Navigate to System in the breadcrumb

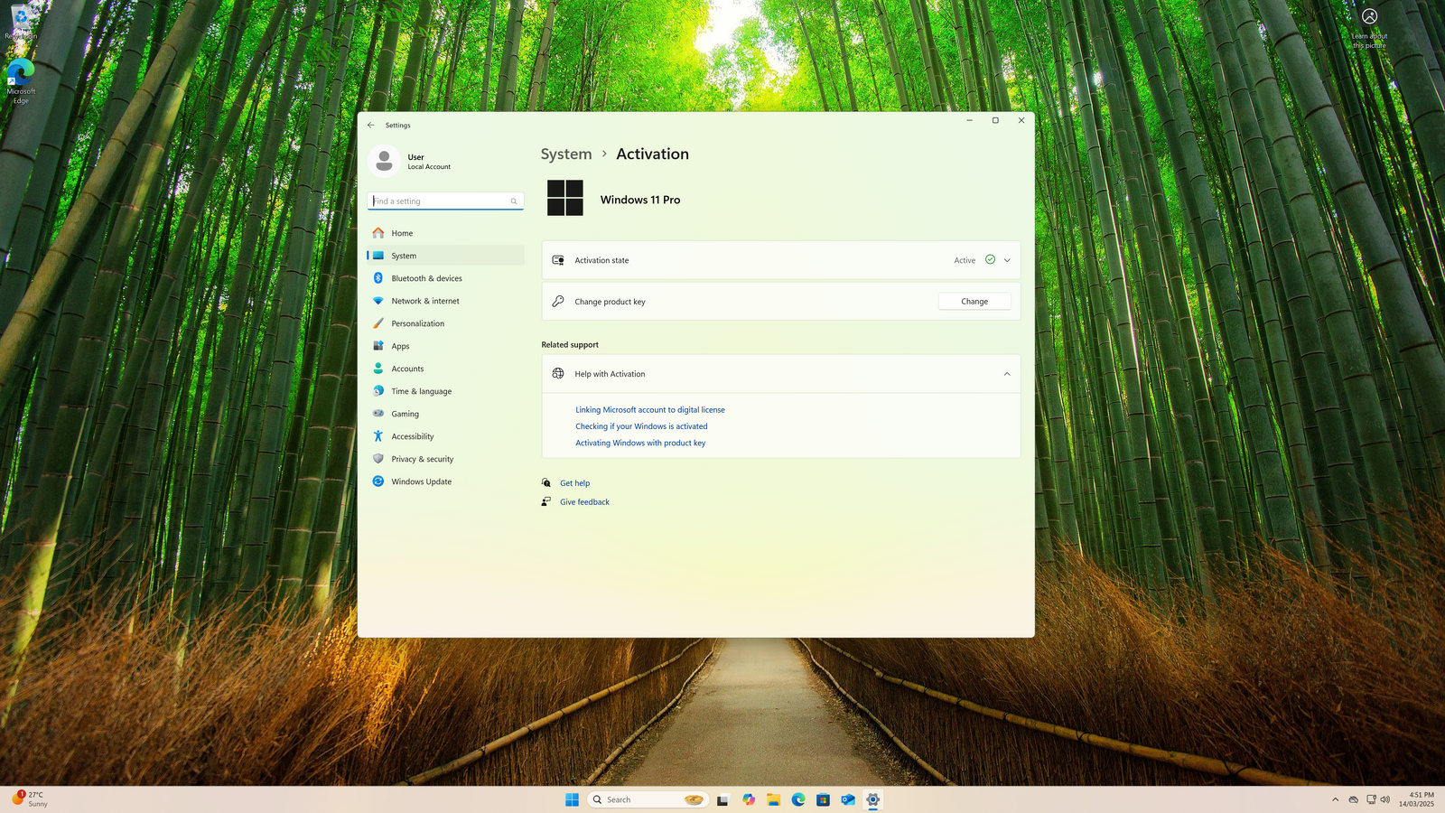click(566, 154)
